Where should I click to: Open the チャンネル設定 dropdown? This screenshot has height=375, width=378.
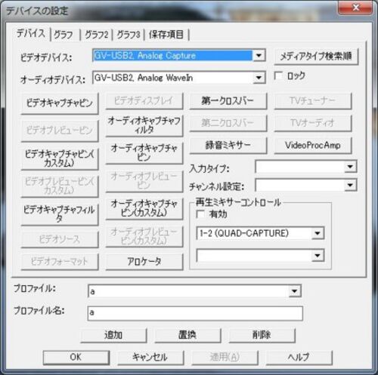pos(306,185)
